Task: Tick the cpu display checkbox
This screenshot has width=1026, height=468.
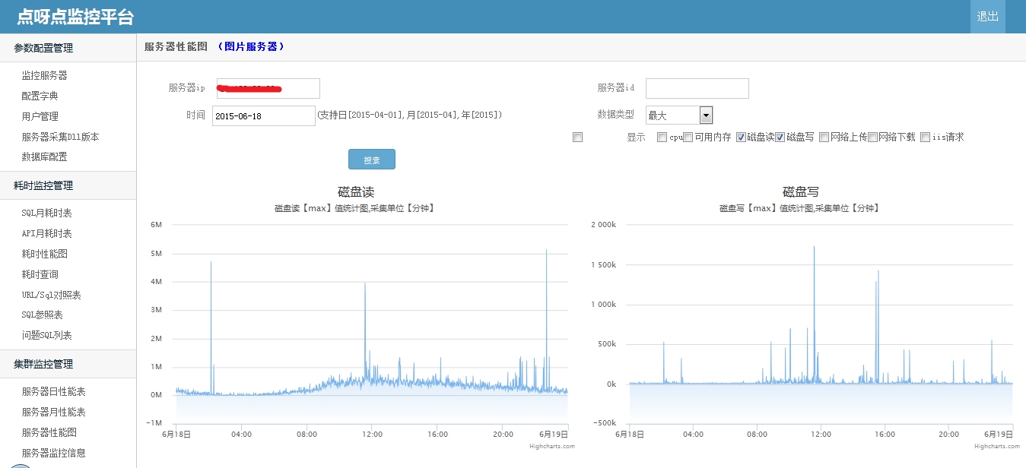Action: [x=662, y=138]
